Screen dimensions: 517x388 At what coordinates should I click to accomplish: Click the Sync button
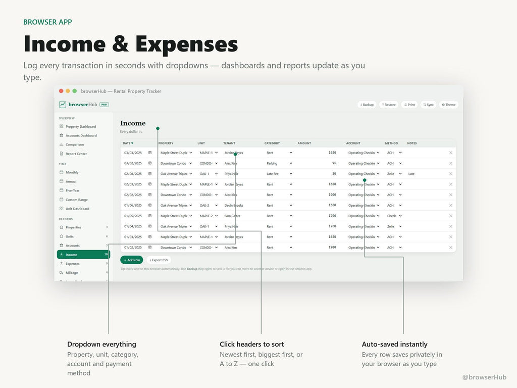[x=429, y=105]
